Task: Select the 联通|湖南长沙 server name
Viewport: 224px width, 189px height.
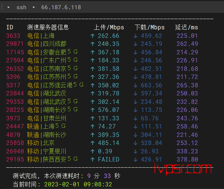Action: pos(47,135)
